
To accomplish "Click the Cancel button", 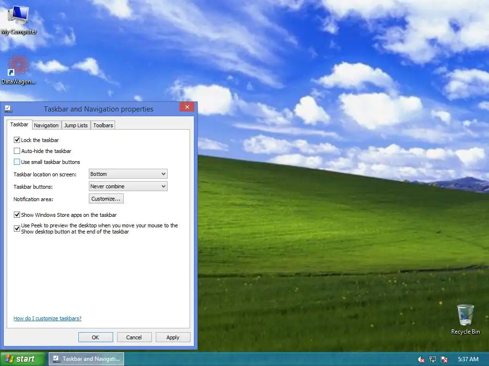I will [x=134, y=337].
